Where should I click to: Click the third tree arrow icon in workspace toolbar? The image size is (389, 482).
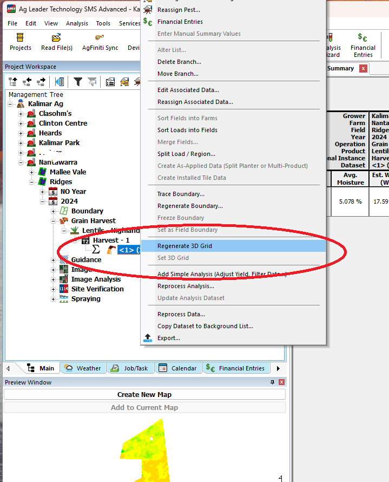[41, 82]
